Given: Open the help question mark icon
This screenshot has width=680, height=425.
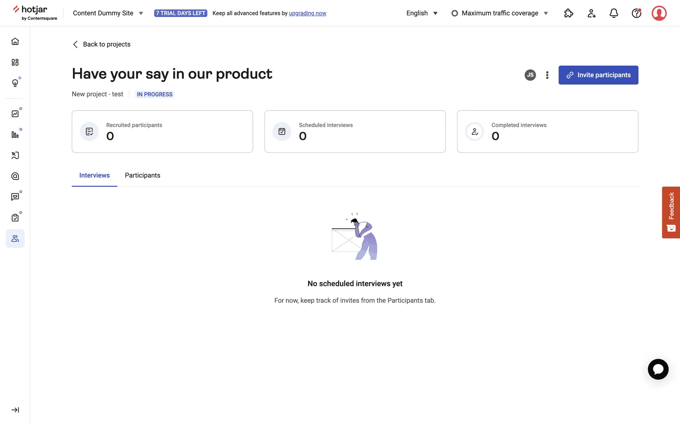Looking at the screenshot, I should point(636,13).
